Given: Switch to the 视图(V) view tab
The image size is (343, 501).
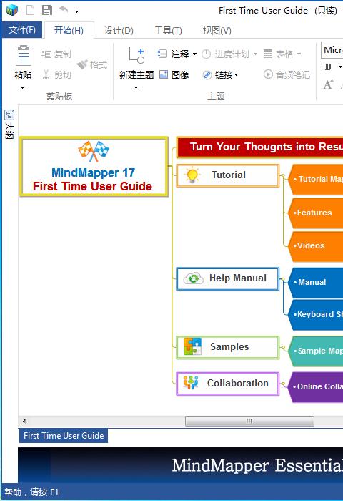Looking at the screenshot, I should (x=217, y=31).
